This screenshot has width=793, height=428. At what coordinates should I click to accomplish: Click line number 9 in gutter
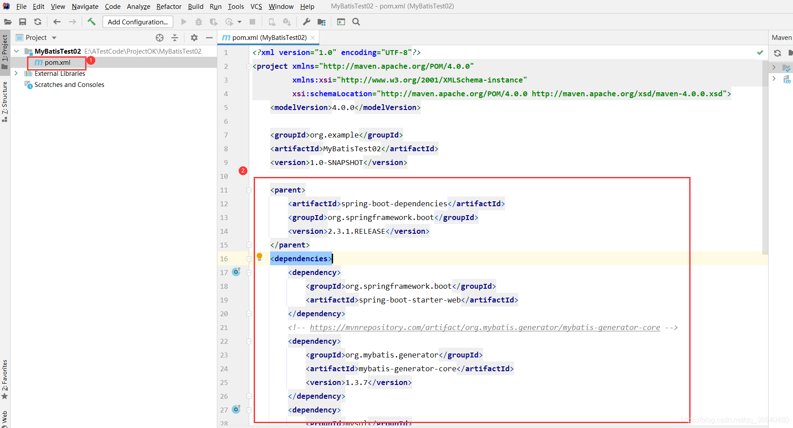coord(226,162)
